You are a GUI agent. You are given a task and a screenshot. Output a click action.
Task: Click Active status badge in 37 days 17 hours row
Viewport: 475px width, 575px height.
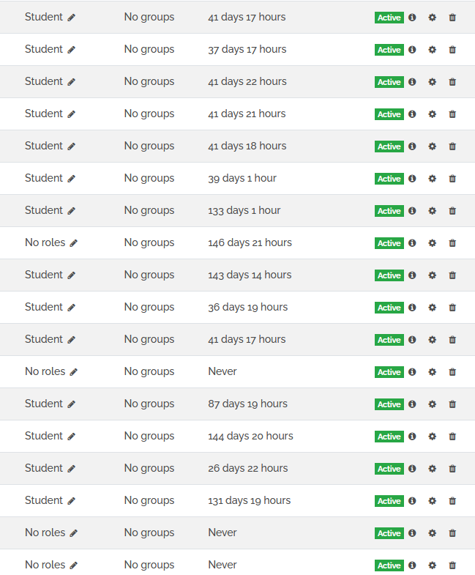tap(389, 50)
